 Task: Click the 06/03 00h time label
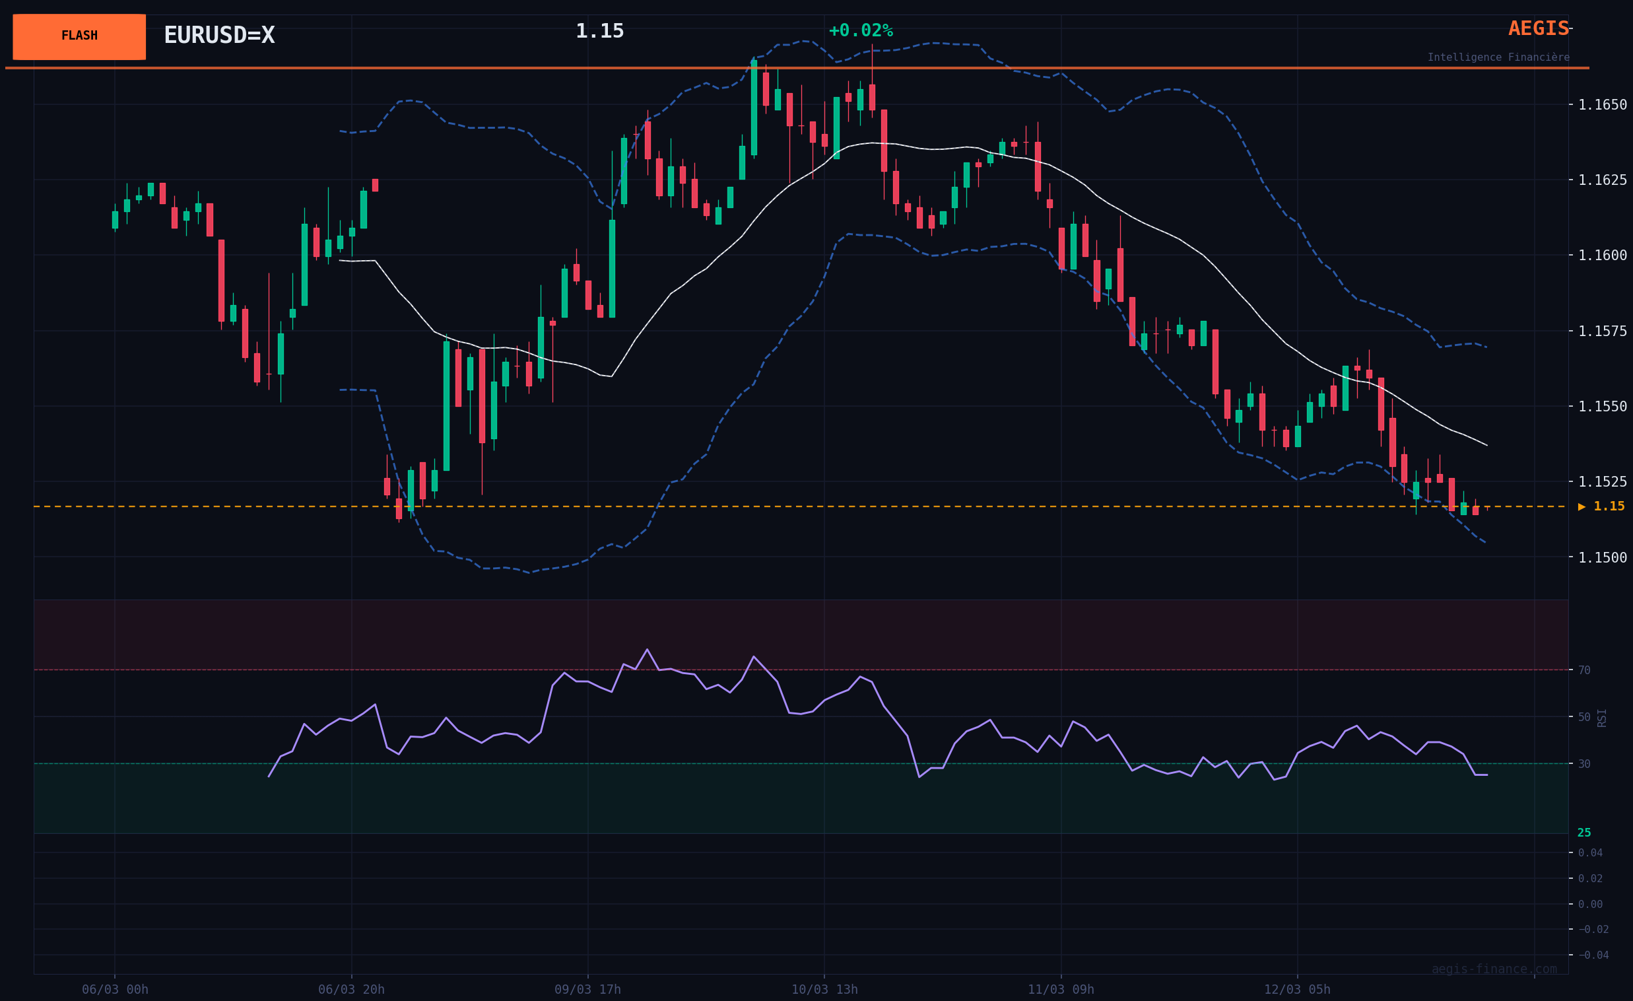[x=116, y=989]
